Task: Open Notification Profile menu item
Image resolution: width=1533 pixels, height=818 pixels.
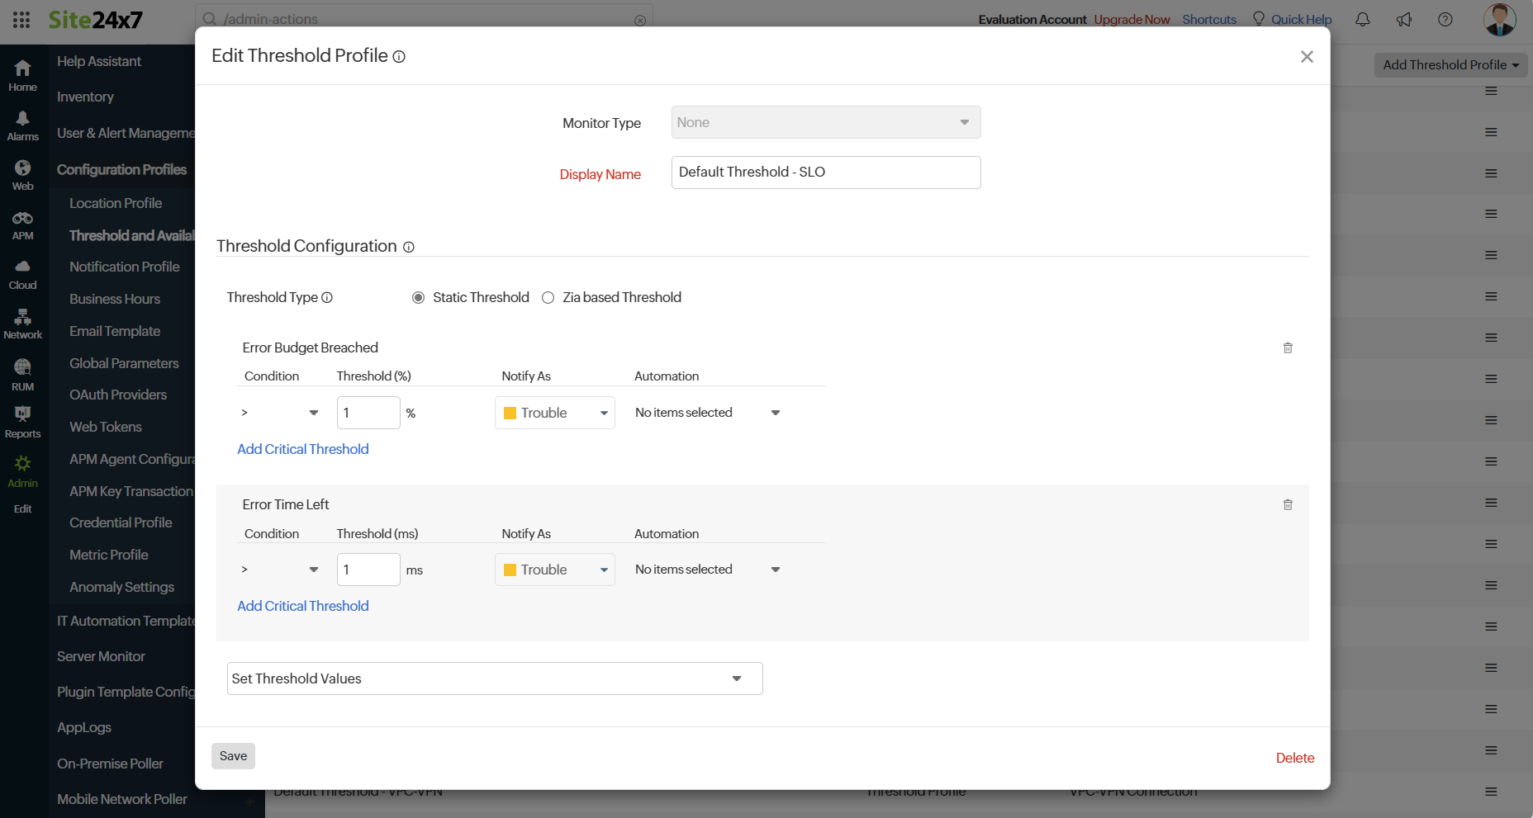Action: click(124, 267)
